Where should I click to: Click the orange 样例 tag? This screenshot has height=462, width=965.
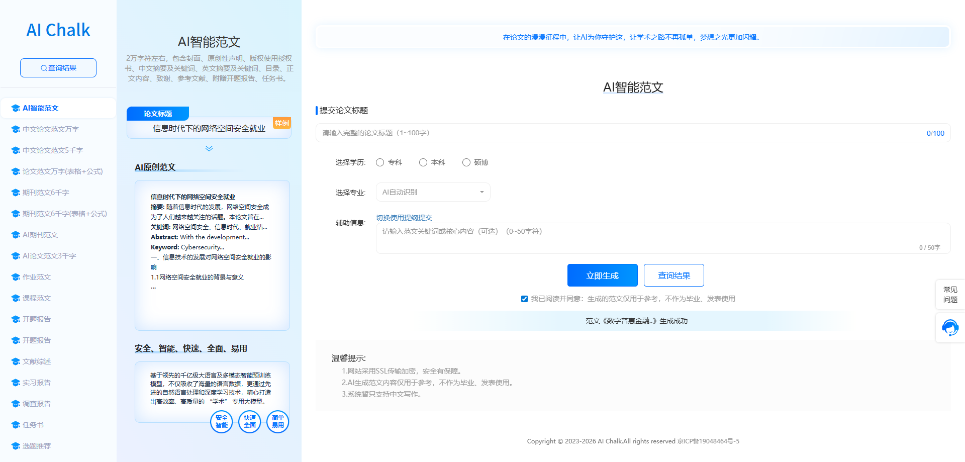tap(282, 123)
